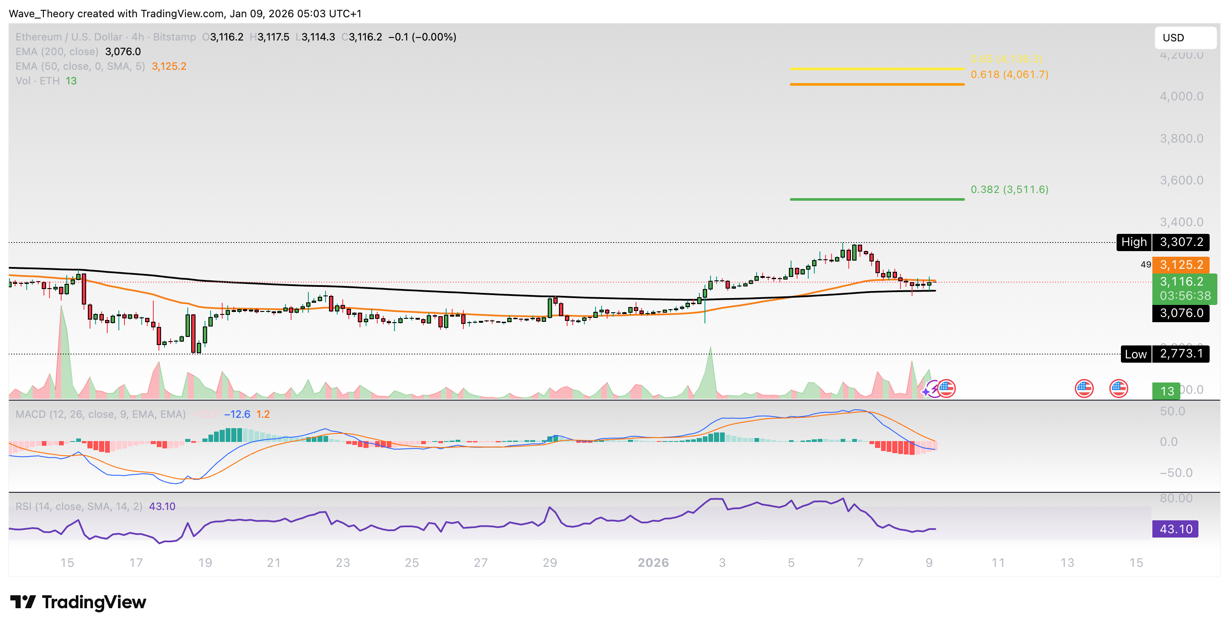Toggle visibility of the Vol · ETH indicator
Screen dimensions: 1229x628
click(38, 81)
